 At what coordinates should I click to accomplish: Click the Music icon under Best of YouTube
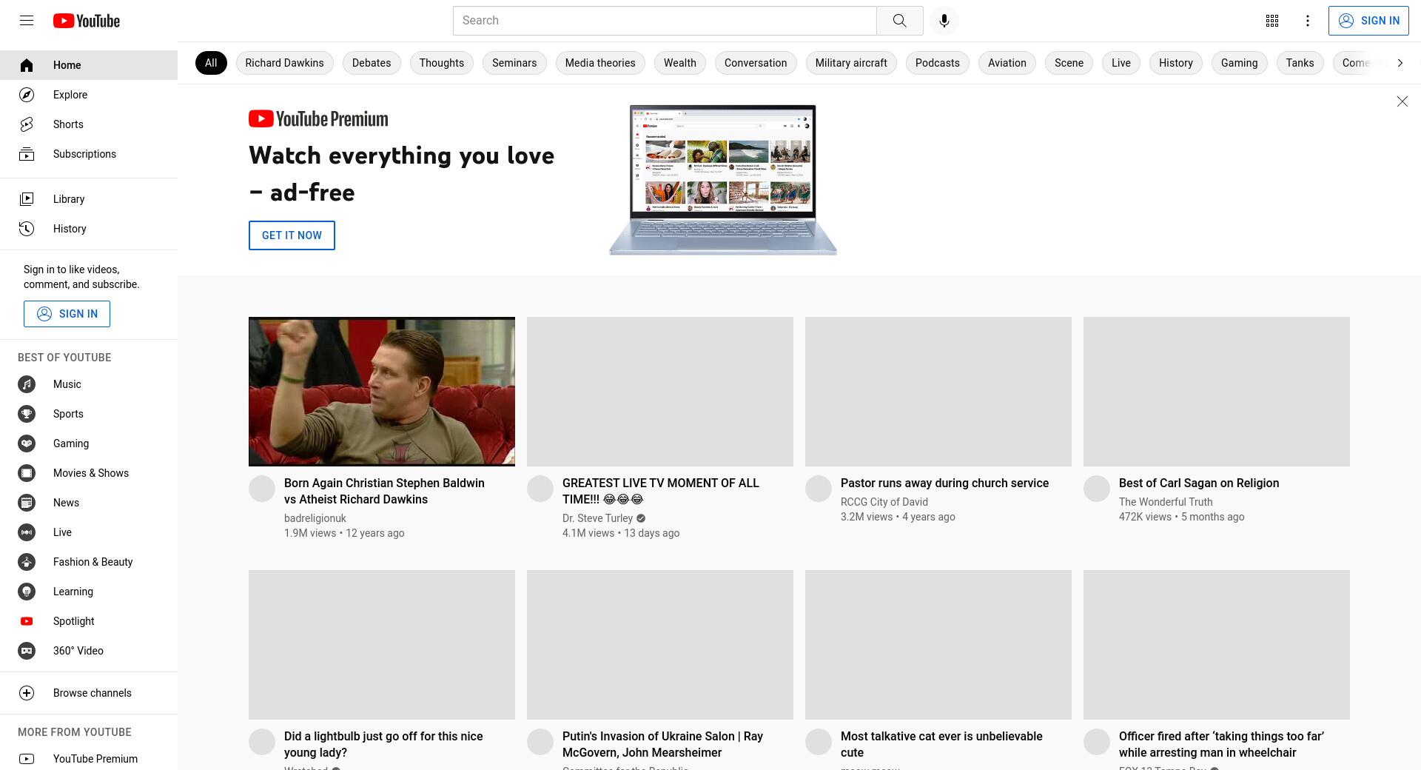(x=27, y=384)
